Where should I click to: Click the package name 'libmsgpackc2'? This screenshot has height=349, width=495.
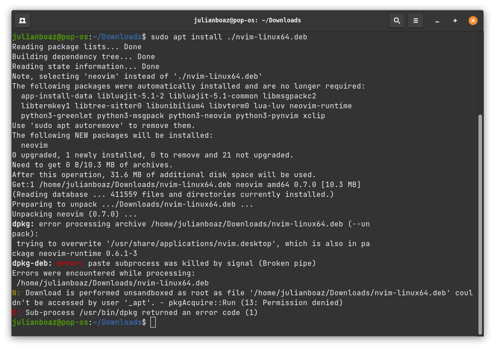tap(289, 96)
